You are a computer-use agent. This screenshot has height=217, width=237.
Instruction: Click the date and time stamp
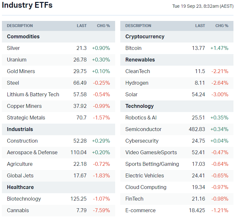[x=203, y=6]
